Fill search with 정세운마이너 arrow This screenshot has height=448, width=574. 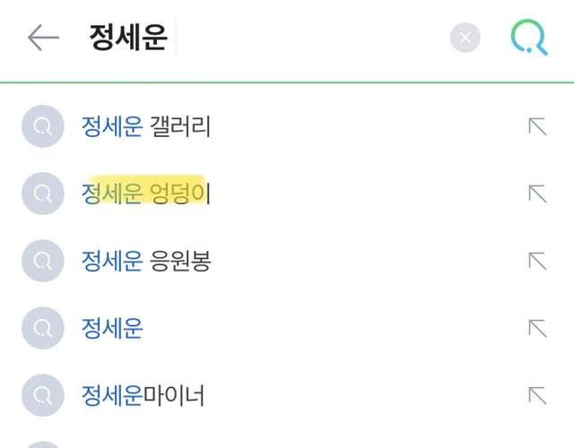point(537,395)
